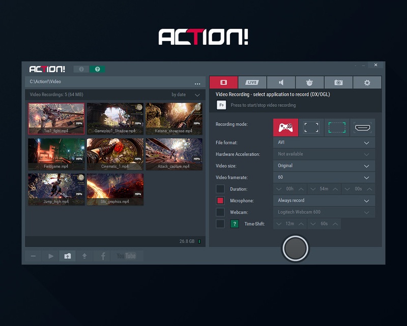Select the region recording mode icon
The image size is (407, 326).
tap(337, 127)
